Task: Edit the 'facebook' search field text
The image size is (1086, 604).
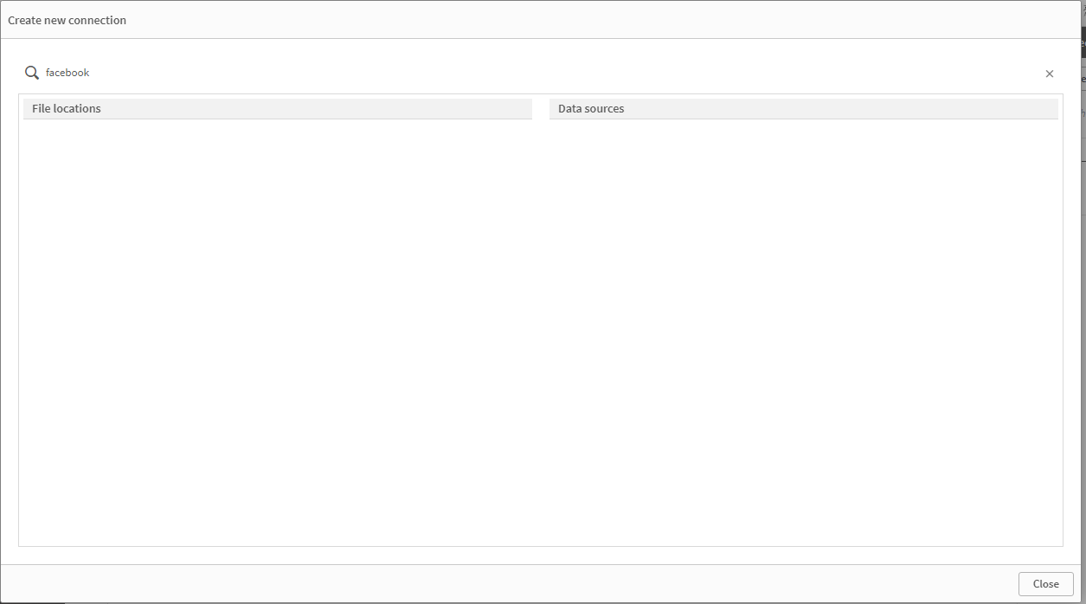Action: [x=541, y=73]
